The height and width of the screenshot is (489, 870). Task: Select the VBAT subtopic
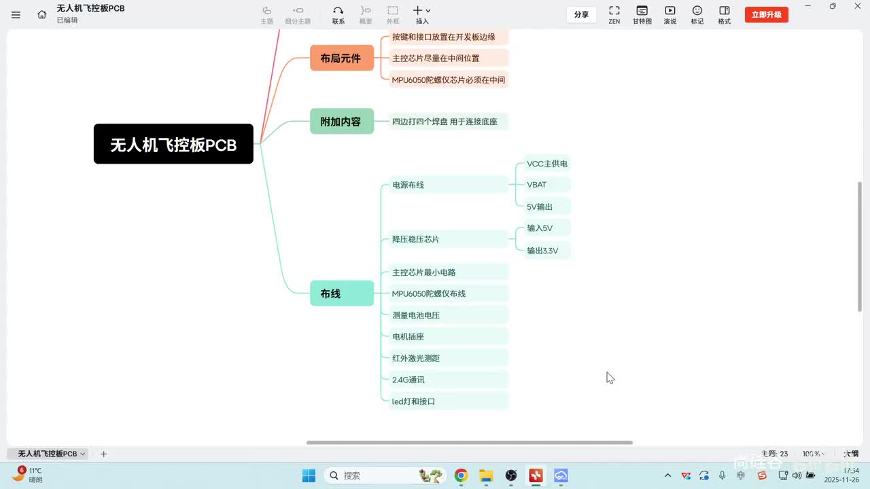(x=546, y=185)
